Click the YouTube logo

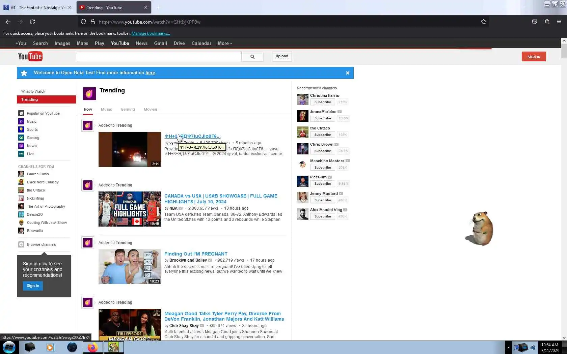[x=30, y=56]
